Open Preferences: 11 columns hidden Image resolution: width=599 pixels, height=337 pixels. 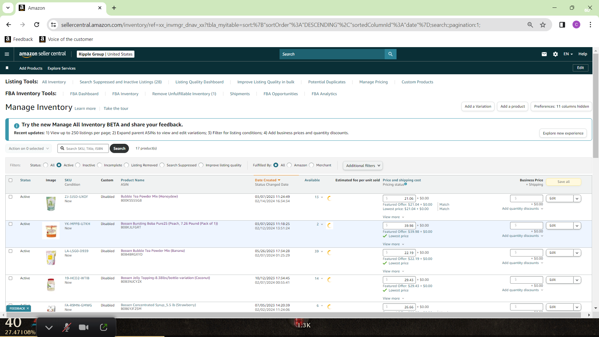coord(562,106)
